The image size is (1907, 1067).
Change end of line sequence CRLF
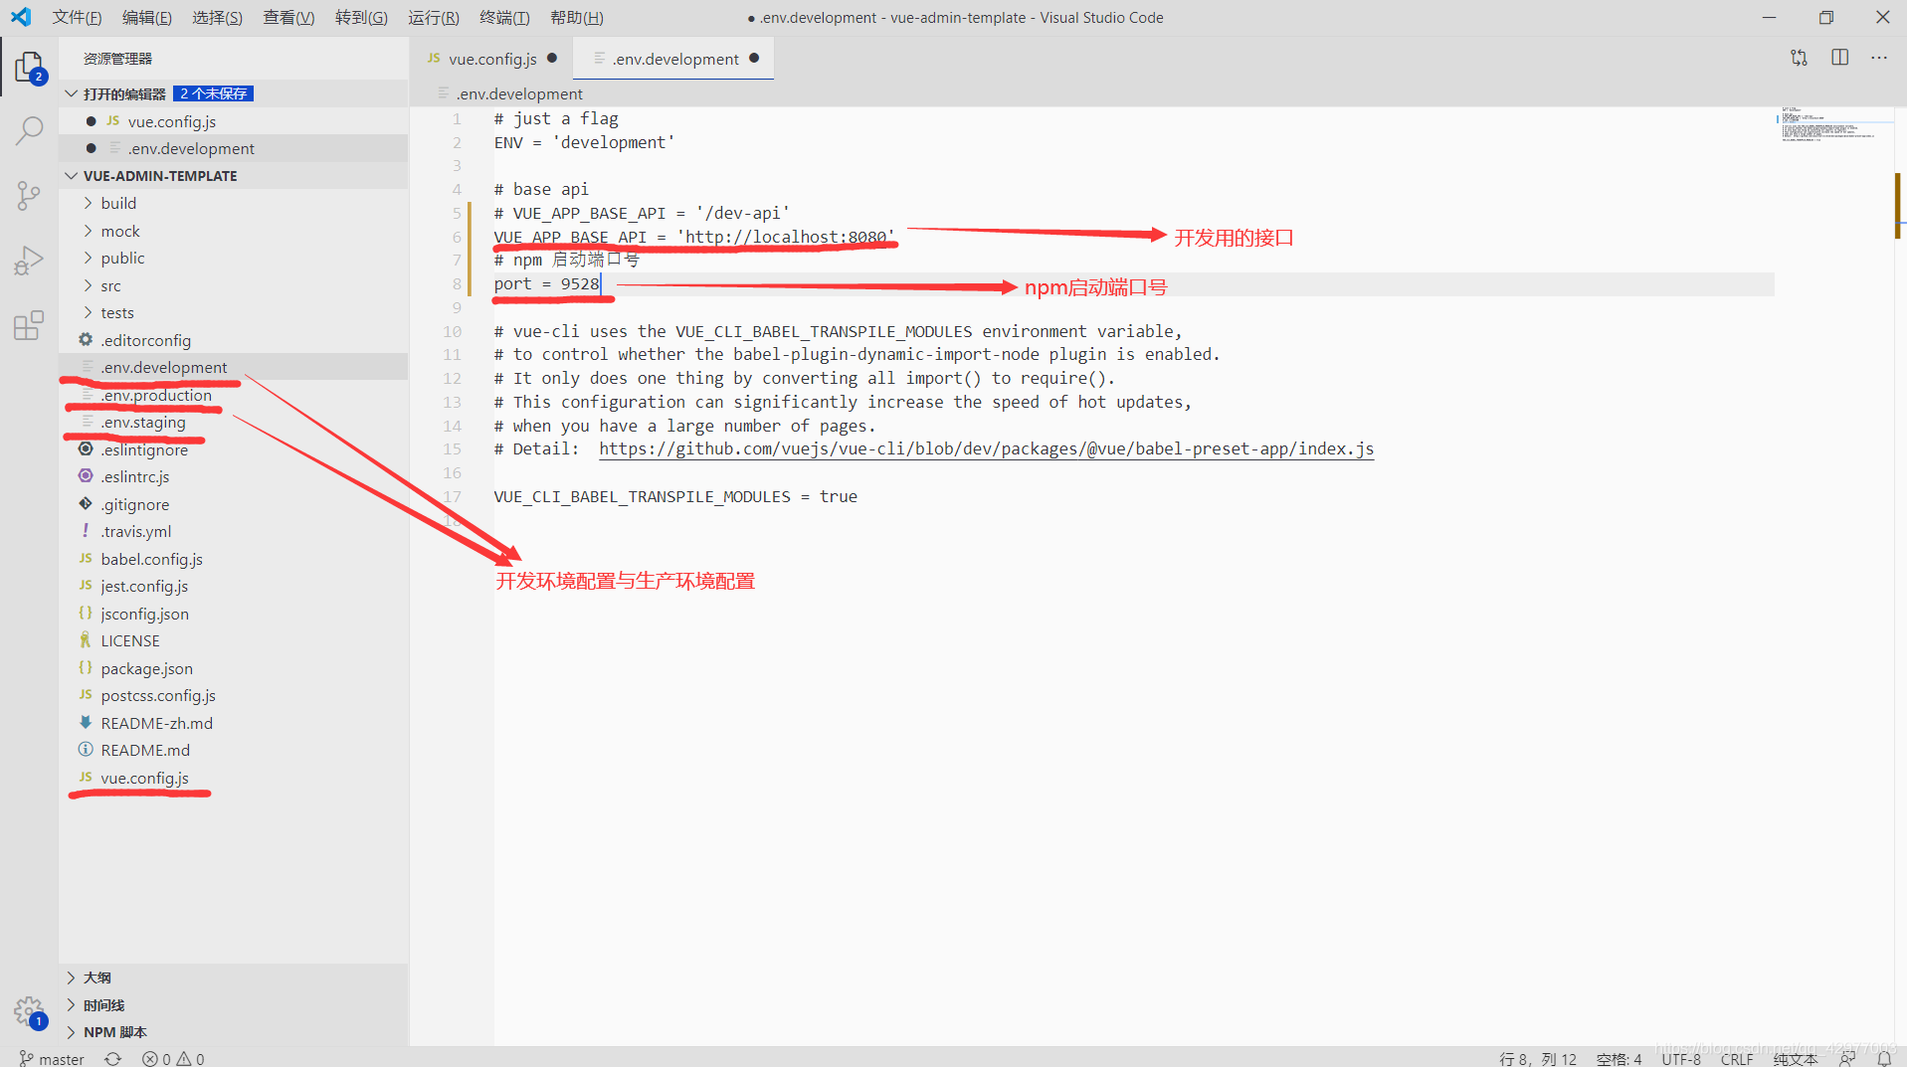pyautogui.click(x=1737, y=1058)
